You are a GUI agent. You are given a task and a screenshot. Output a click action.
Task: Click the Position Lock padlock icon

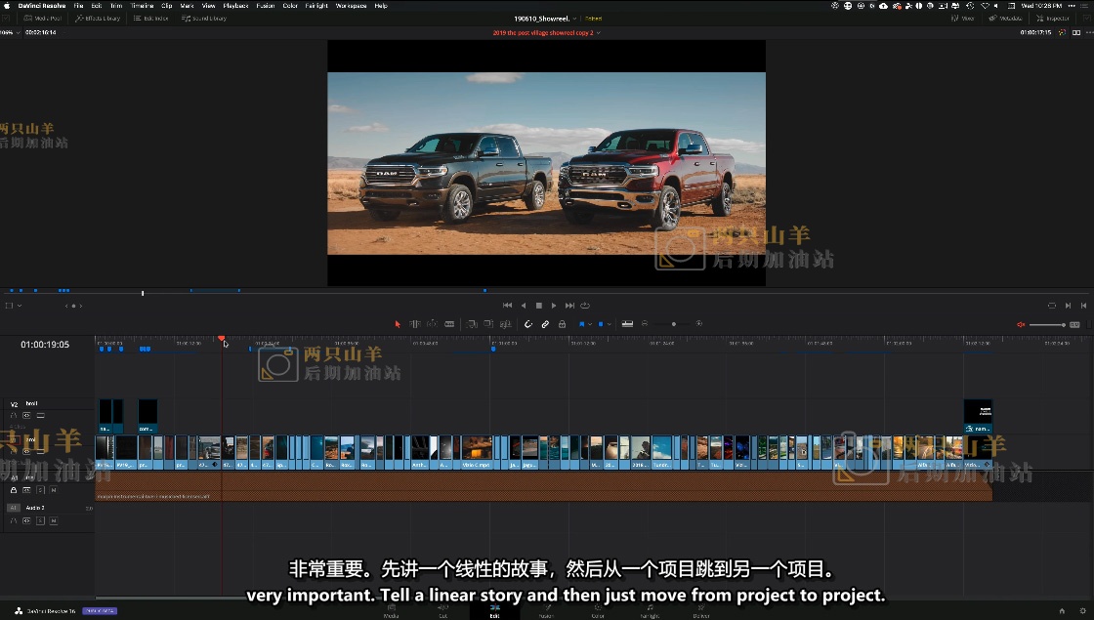[x=562, y=324]
